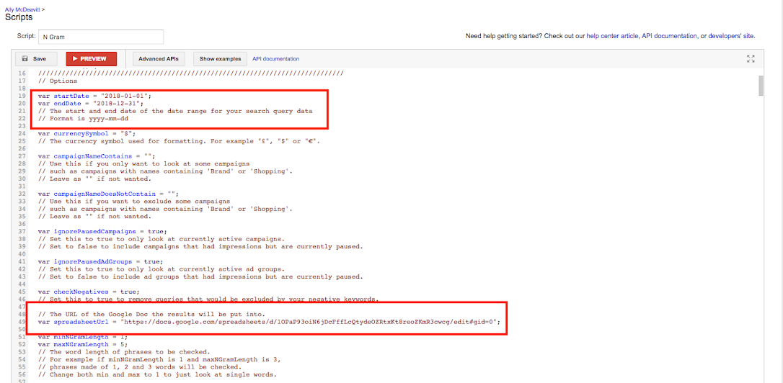Toggle fullscreen editor icon

(751, 59)
